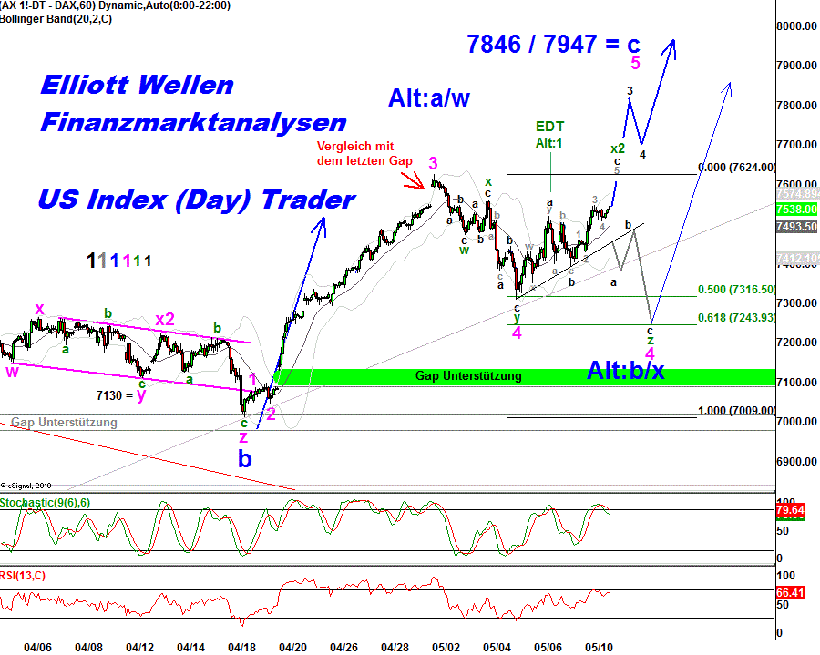The height and width of the screenshot is (655, 820).
Task: Select the 05/02 date on the time axis
Action: [446, 647]
